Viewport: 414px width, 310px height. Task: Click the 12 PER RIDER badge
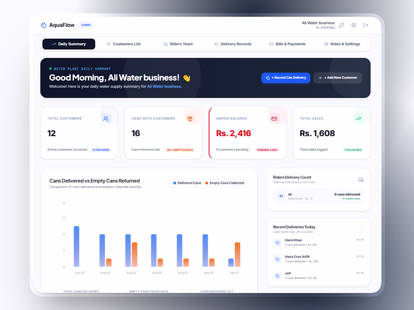click(x=100, y=150)
